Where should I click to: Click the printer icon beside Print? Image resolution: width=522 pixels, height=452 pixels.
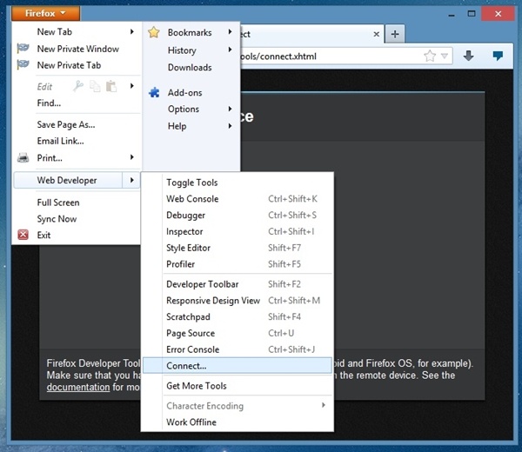[23, 157]
